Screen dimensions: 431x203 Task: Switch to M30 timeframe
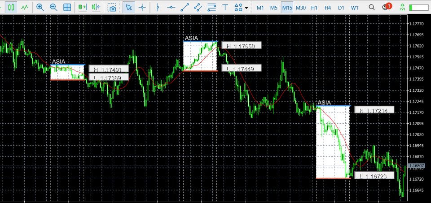(301, 8)
